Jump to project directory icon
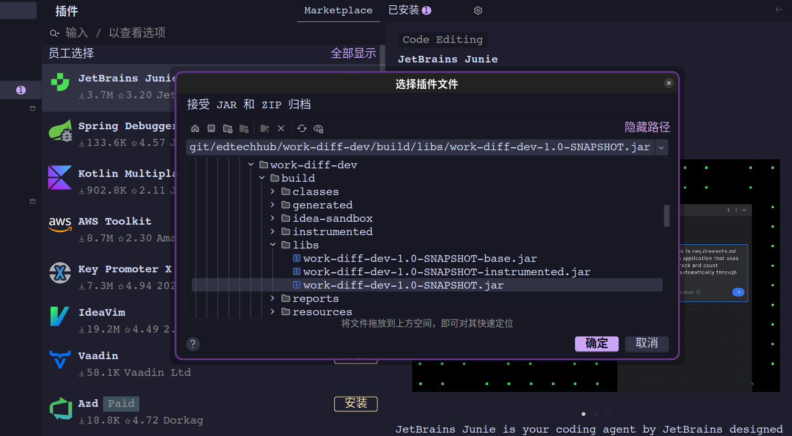The width and height of the screenshot is (792, 436). point(228,128)
